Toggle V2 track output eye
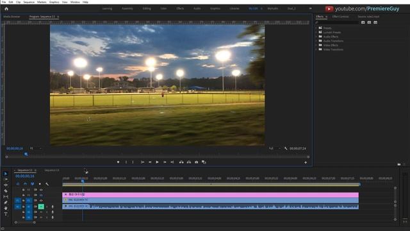Viewport: 410px width, 231px height. tap(41, 195)
